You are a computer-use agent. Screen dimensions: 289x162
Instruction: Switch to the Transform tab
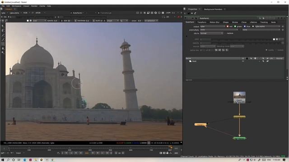pyautogui.click(x=202, y=22)
